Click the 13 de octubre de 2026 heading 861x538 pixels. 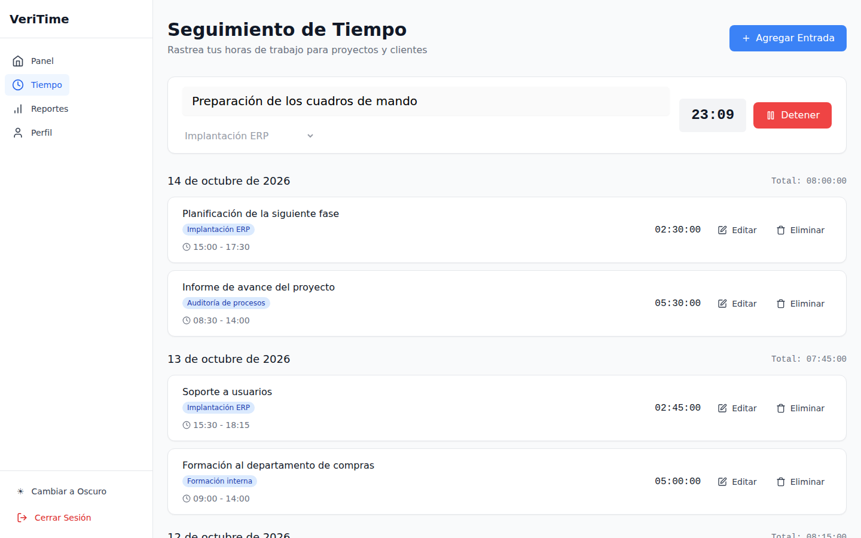coord(229,359)
